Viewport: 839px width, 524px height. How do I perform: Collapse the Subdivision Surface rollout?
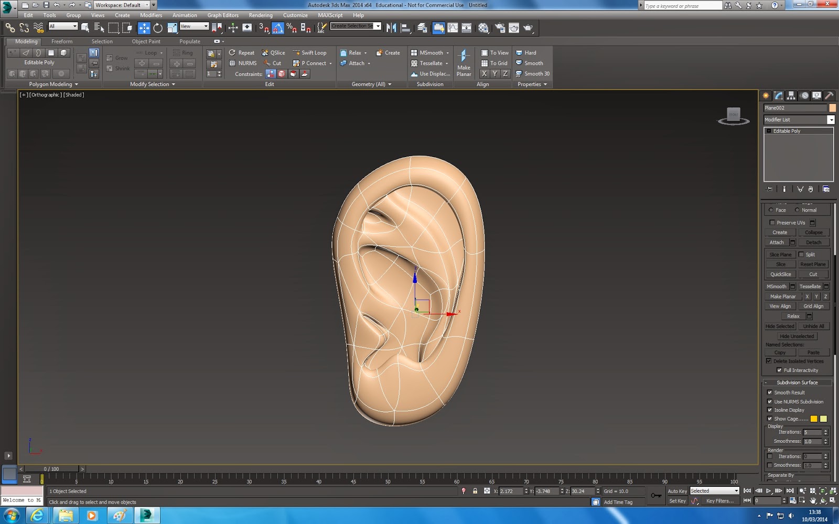pos(797,383)
